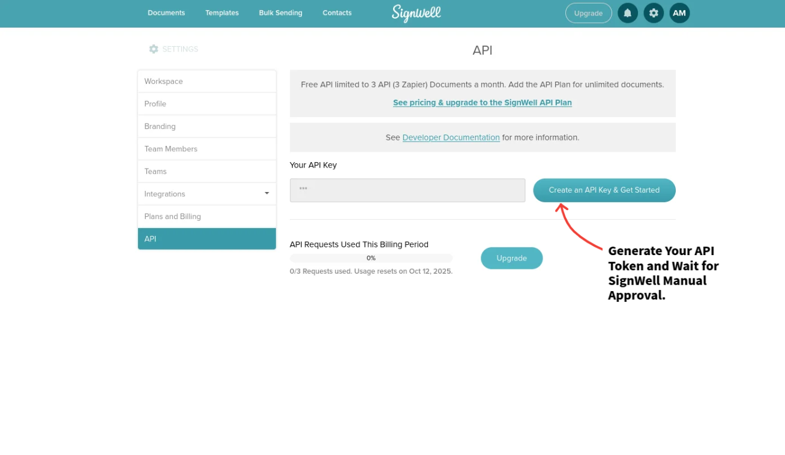
Task: Click the gear icon beside SETTINGS heading
Action: point(154,49)
